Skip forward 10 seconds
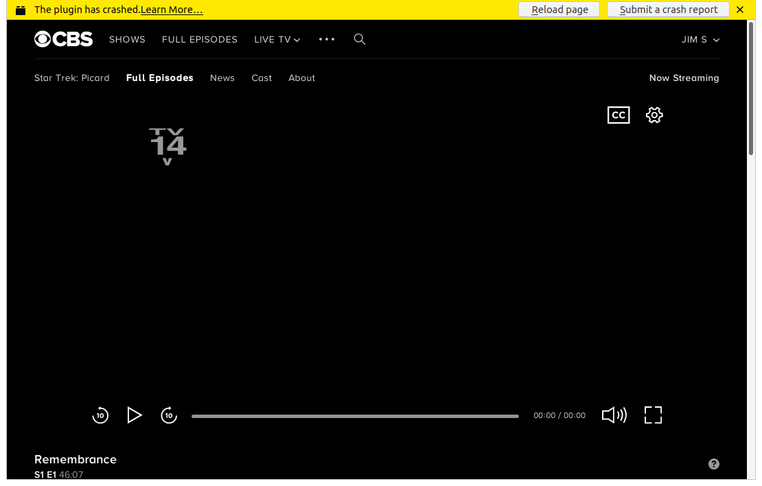The image size is (762, 486). click(x=169, y=415)
